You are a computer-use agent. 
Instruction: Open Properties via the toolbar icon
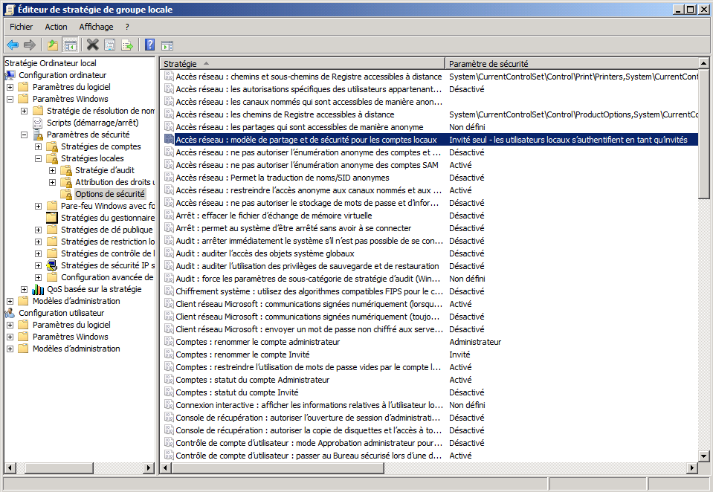coord(110,45)
